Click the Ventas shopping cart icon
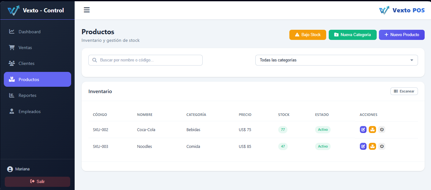Screen dimensions: 431x190 coord(12,47)
